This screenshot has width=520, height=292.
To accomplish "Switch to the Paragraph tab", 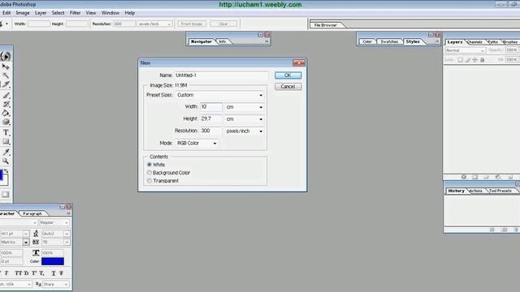I will [x=32, y=214].
